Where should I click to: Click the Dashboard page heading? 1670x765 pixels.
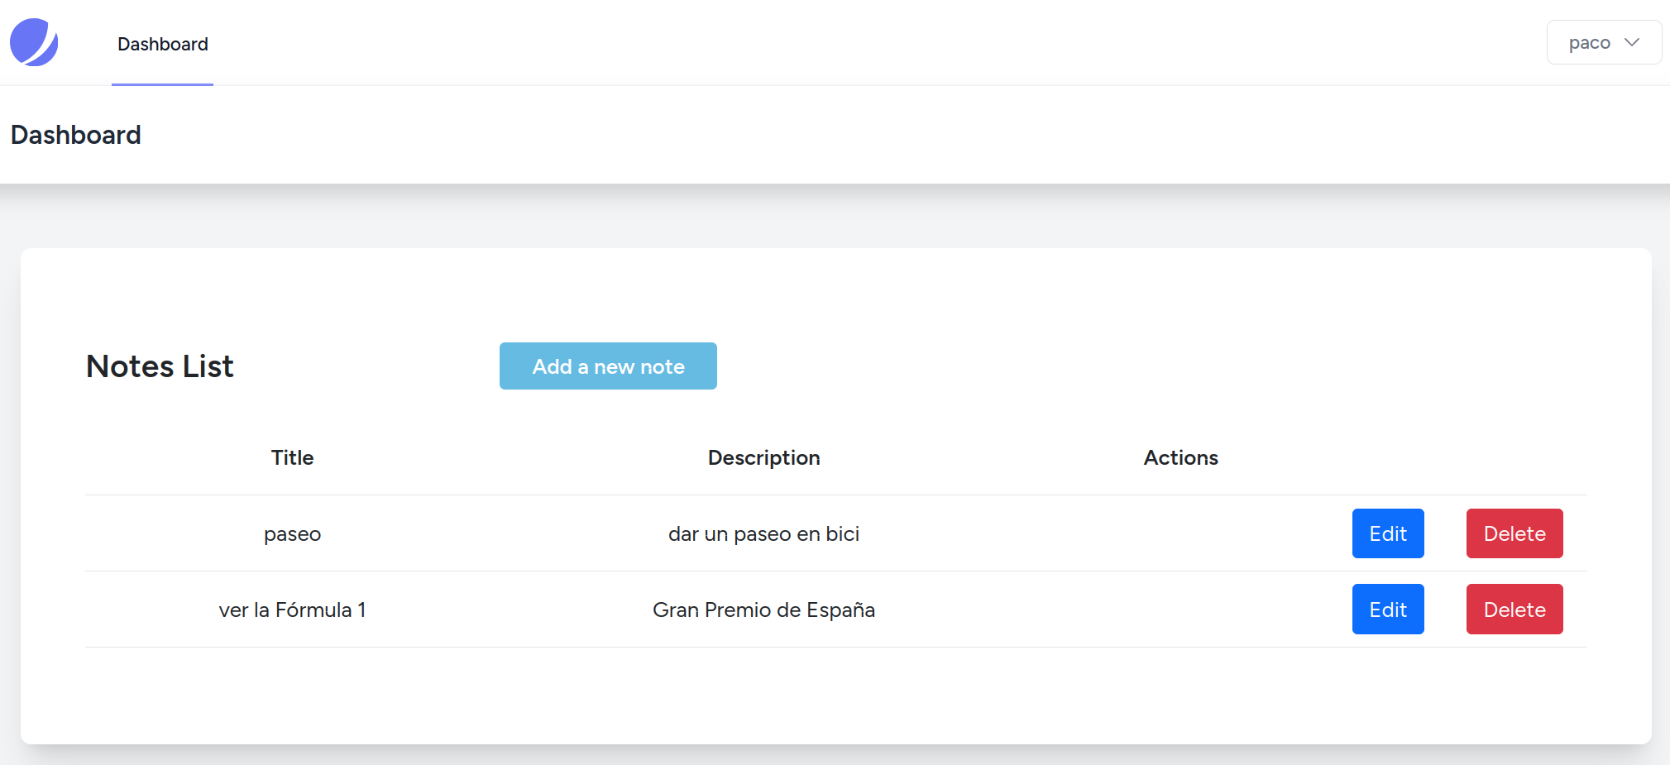coord(76,135)
